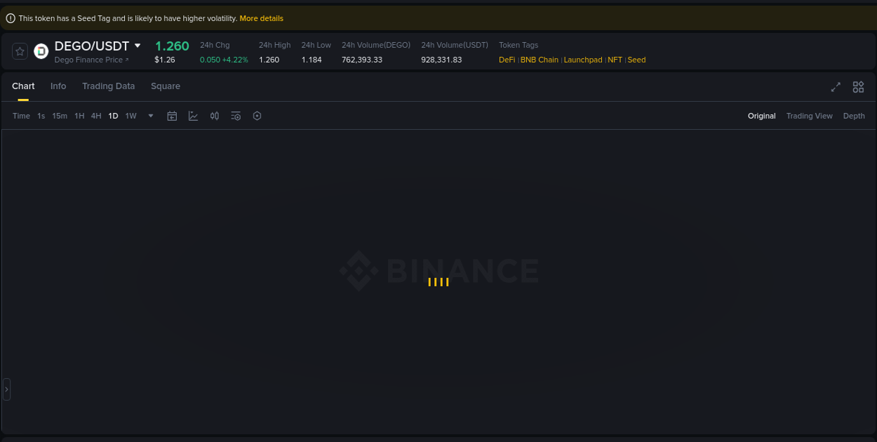877x442 pixels.
Task: Expand the collapsed left side panel
Action: 6,389
